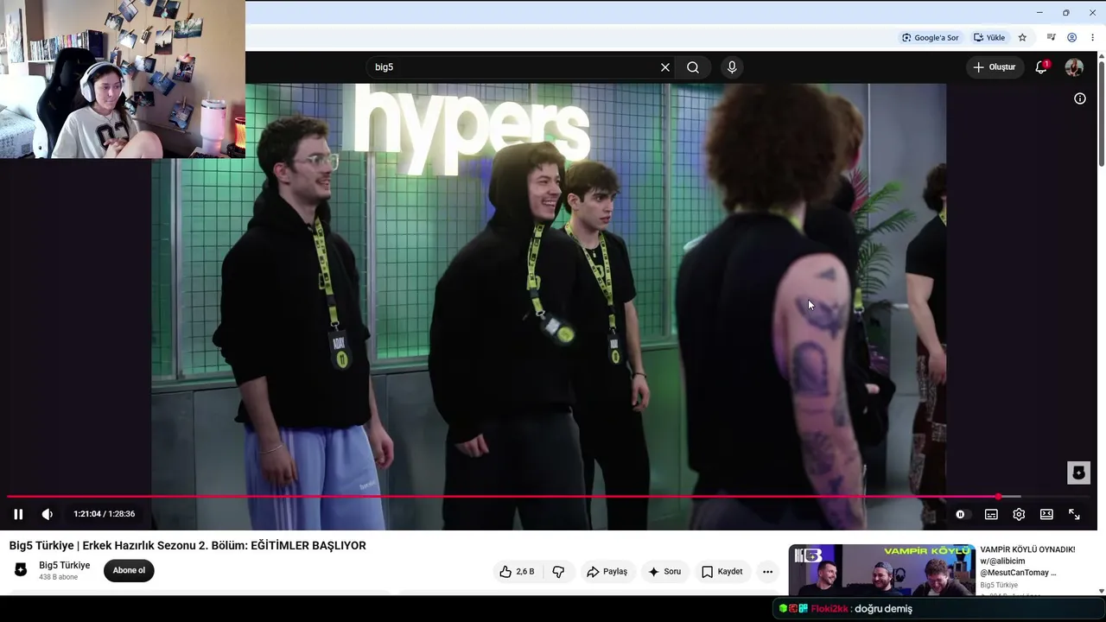The height and width of the screenshot is (622, 1106).
Task: Open the browser profile icon
Action: 1071,38
